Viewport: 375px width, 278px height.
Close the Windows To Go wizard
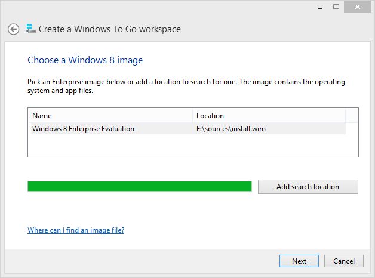point(357,7)
